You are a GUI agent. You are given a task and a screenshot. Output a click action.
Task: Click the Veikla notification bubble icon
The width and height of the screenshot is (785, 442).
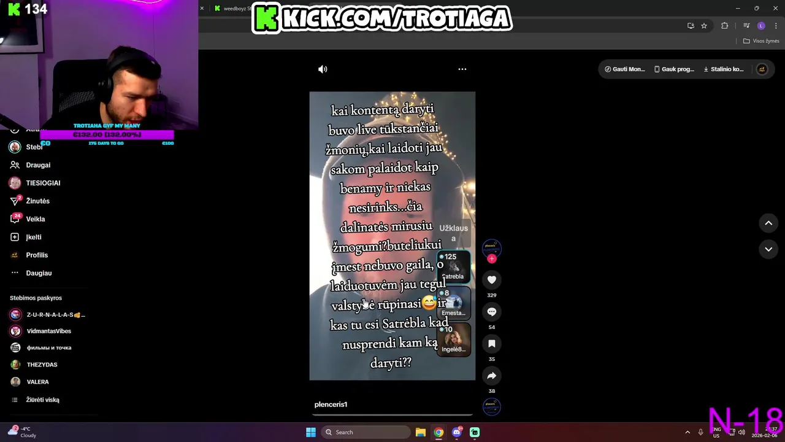[15, 219]
